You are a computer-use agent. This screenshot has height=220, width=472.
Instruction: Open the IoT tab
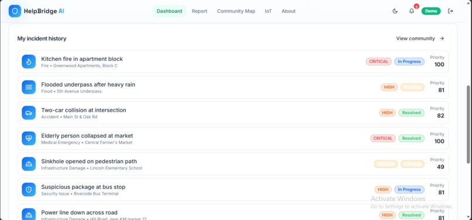pyautogui.click(x=268, y=11)
